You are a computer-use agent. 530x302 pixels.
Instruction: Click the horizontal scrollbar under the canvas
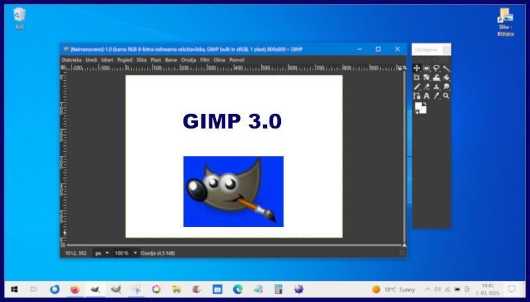click(234, 245)
